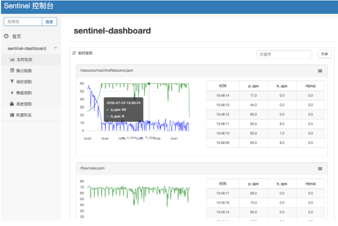Click the rt(ms) column header in first table

tap(310, 86)
